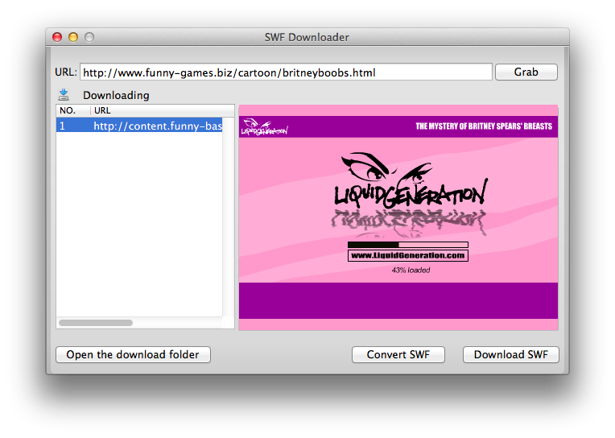Click the large LiquidGeneration logo in preview
The image size is (615, 438).
pyautogui.click(x=410, y=180)
